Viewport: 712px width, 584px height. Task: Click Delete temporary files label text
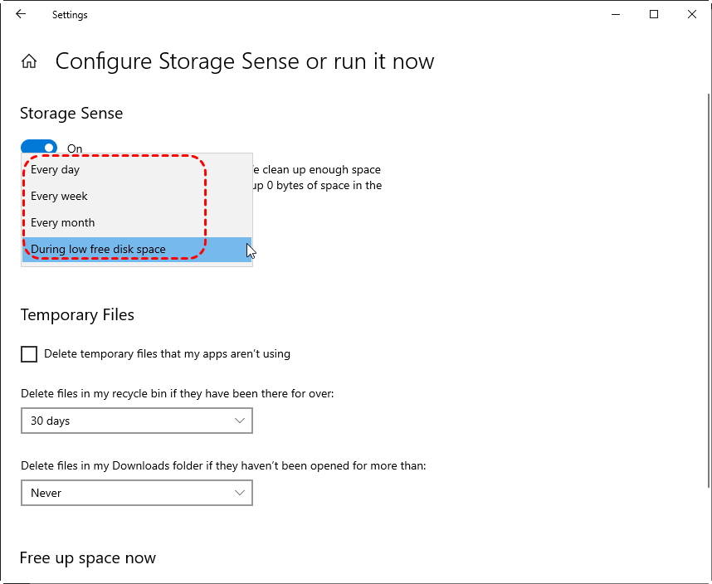[x=167, y=353]
